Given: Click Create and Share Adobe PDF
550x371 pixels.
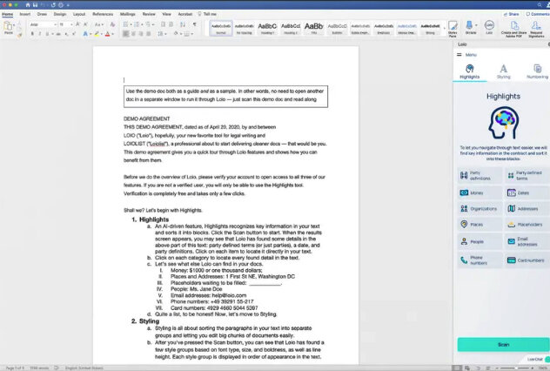Looking at the screenshot, I should [513, 28].
